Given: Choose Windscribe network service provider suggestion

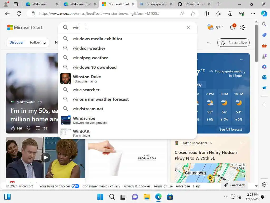Looking at the screenshot, I should coord(127,120).
